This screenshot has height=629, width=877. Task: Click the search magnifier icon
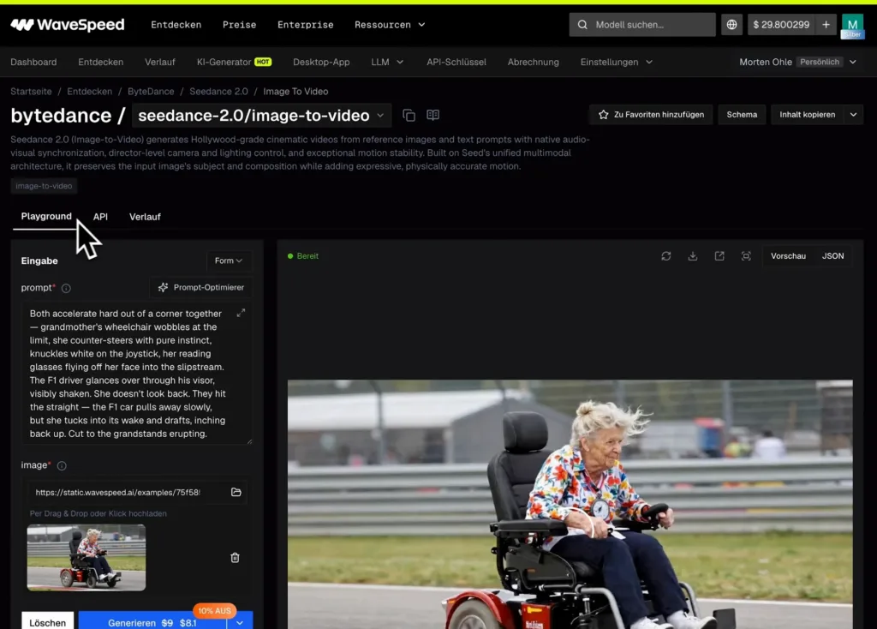582,25
